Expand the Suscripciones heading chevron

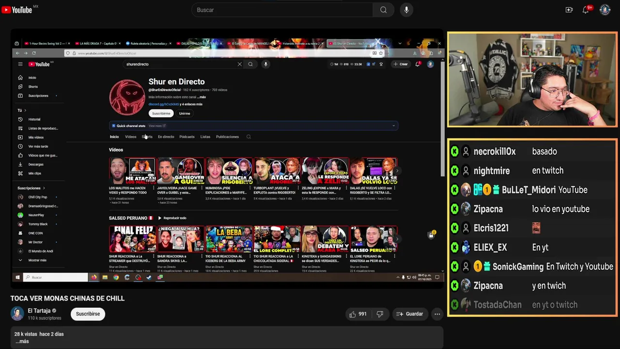pyautogui.click(x=44, y=188)
